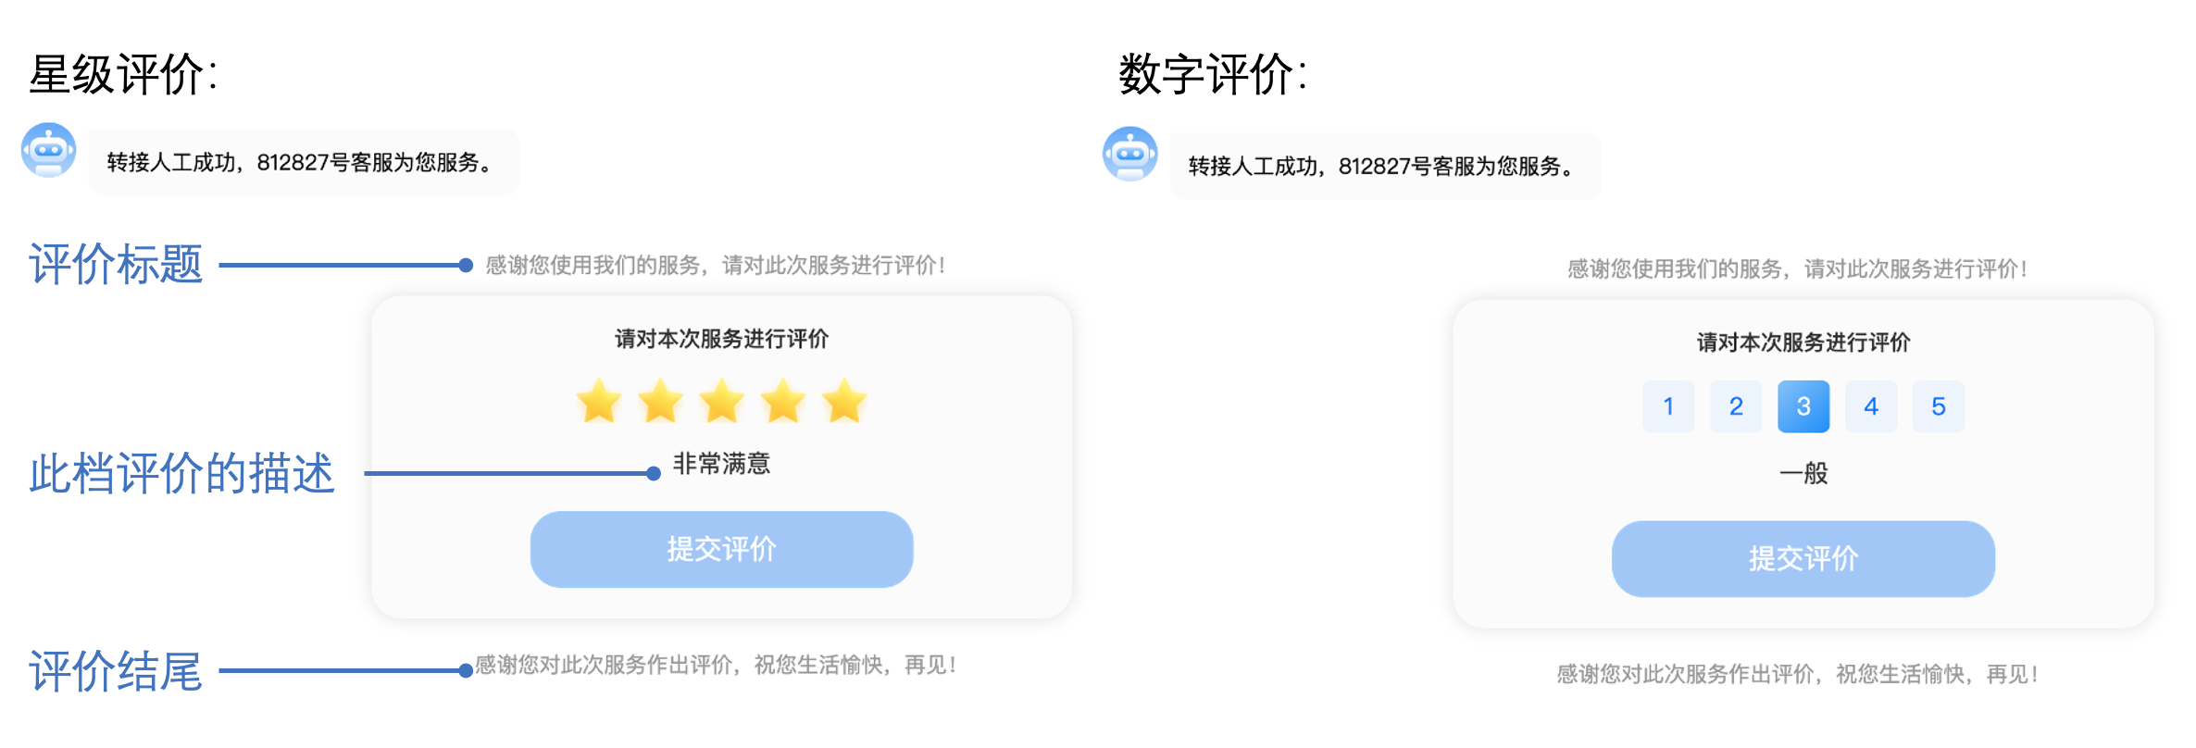Submit the numeric rating with 提交评价
Image resolution: width=2196 pixels, height=748 pixels.
click(x=1803, y=558)
